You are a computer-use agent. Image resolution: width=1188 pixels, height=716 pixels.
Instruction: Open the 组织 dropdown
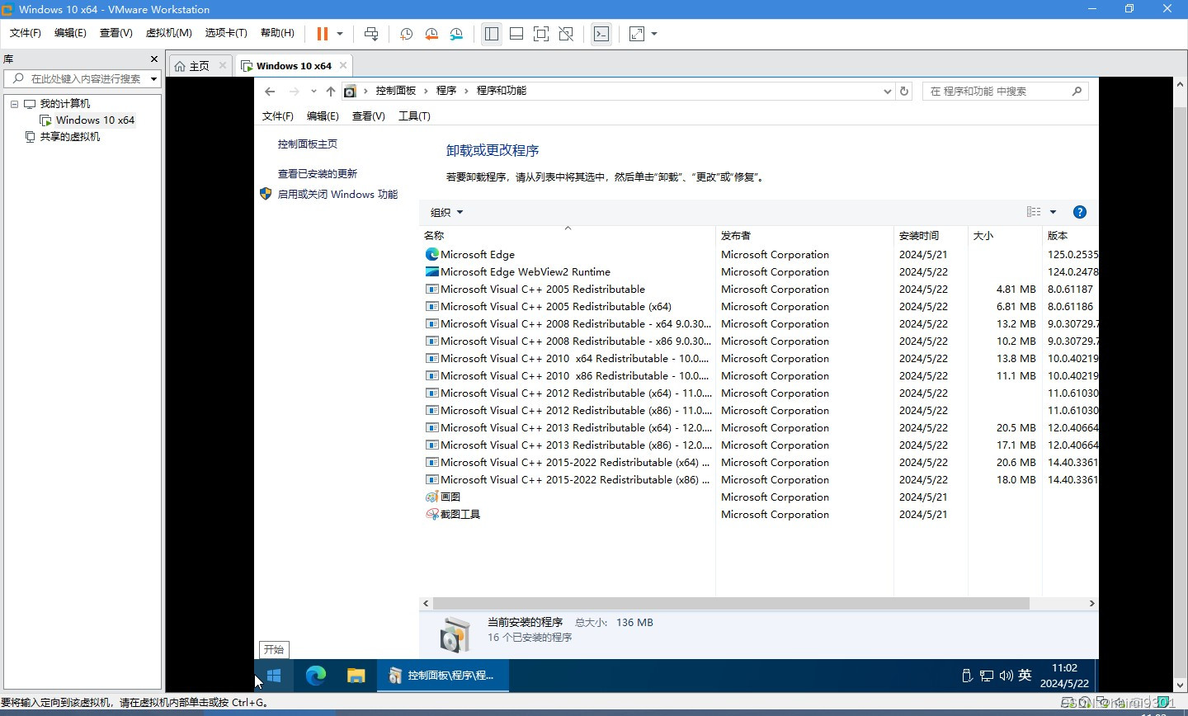[x=446, y=212]
